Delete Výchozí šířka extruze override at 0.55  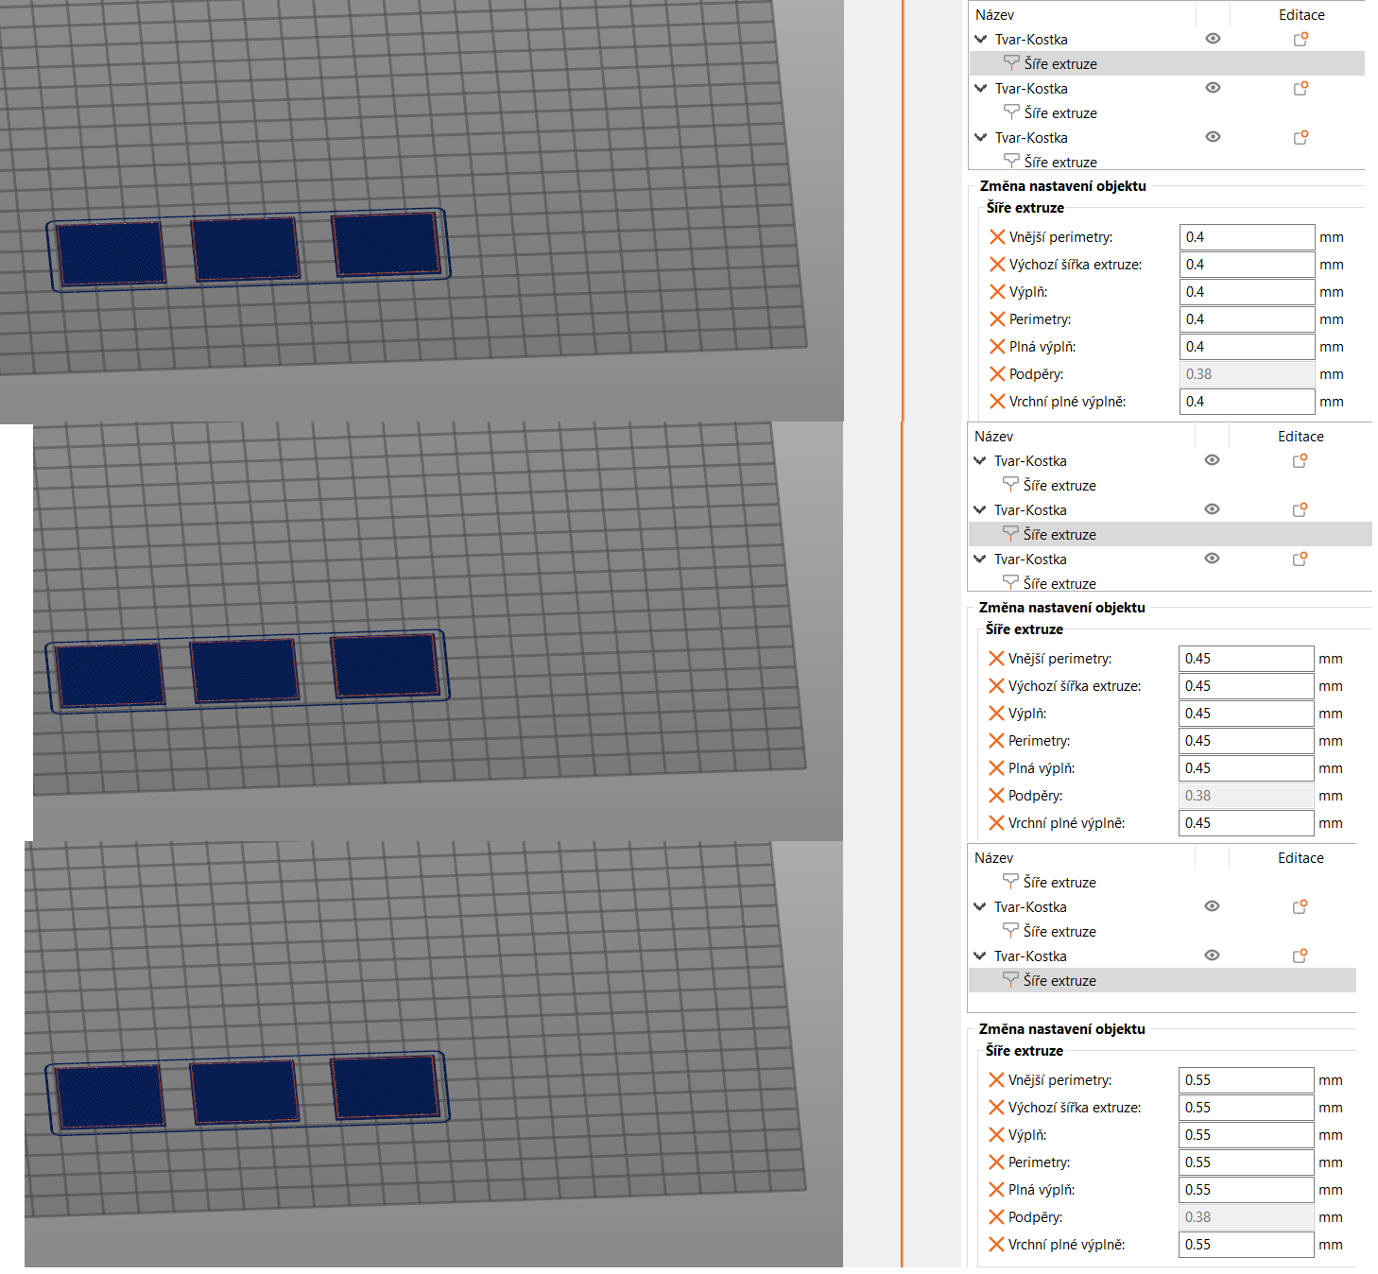point(995,1108)
